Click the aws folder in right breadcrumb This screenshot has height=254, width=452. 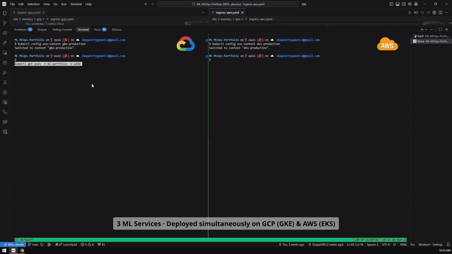coord(238,19)
